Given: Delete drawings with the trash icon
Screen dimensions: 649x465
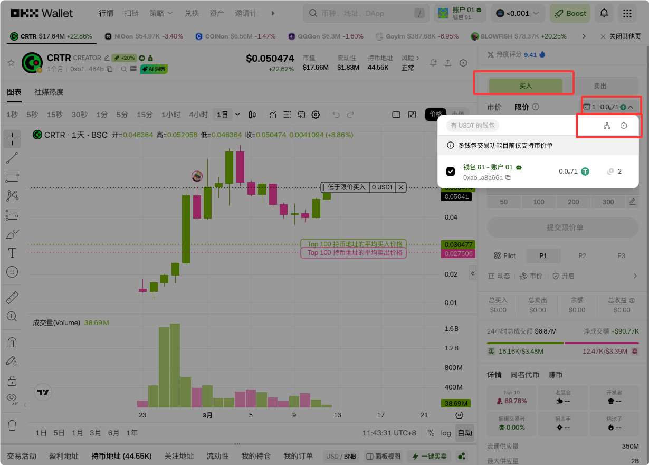Looking at the screenshot, I should [x=12, y=425].
